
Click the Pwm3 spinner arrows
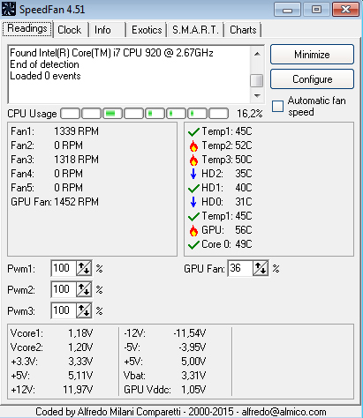(x=84, y=310)
